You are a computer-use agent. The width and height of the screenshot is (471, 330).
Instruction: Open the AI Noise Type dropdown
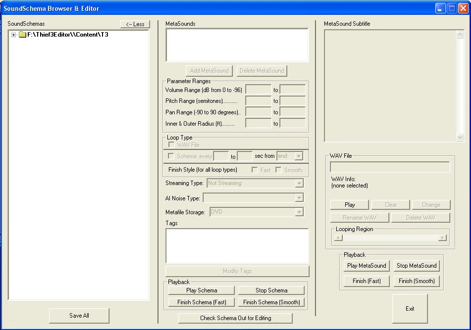299,198
